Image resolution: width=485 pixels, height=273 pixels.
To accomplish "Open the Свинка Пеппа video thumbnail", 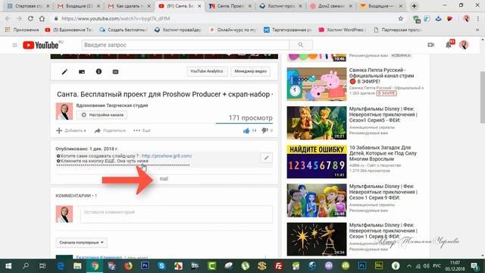I will (x=317, y=84).
